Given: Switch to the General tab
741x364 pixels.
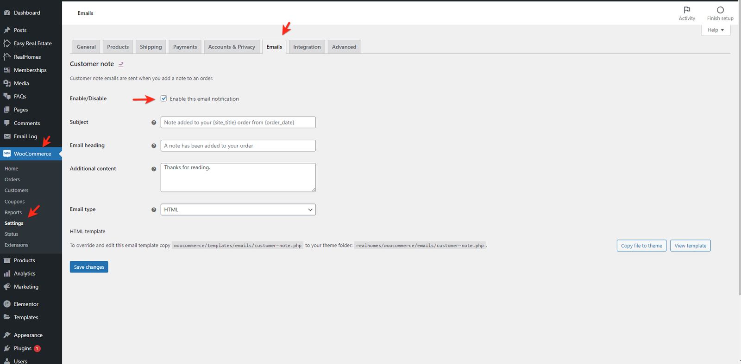Looking at the screenshot, I should 86,47.
